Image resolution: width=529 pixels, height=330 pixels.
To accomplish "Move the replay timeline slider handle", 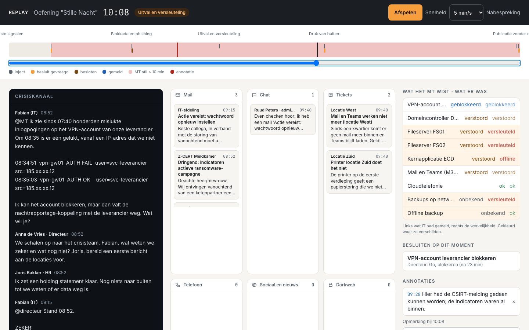I will coord(316,63).
